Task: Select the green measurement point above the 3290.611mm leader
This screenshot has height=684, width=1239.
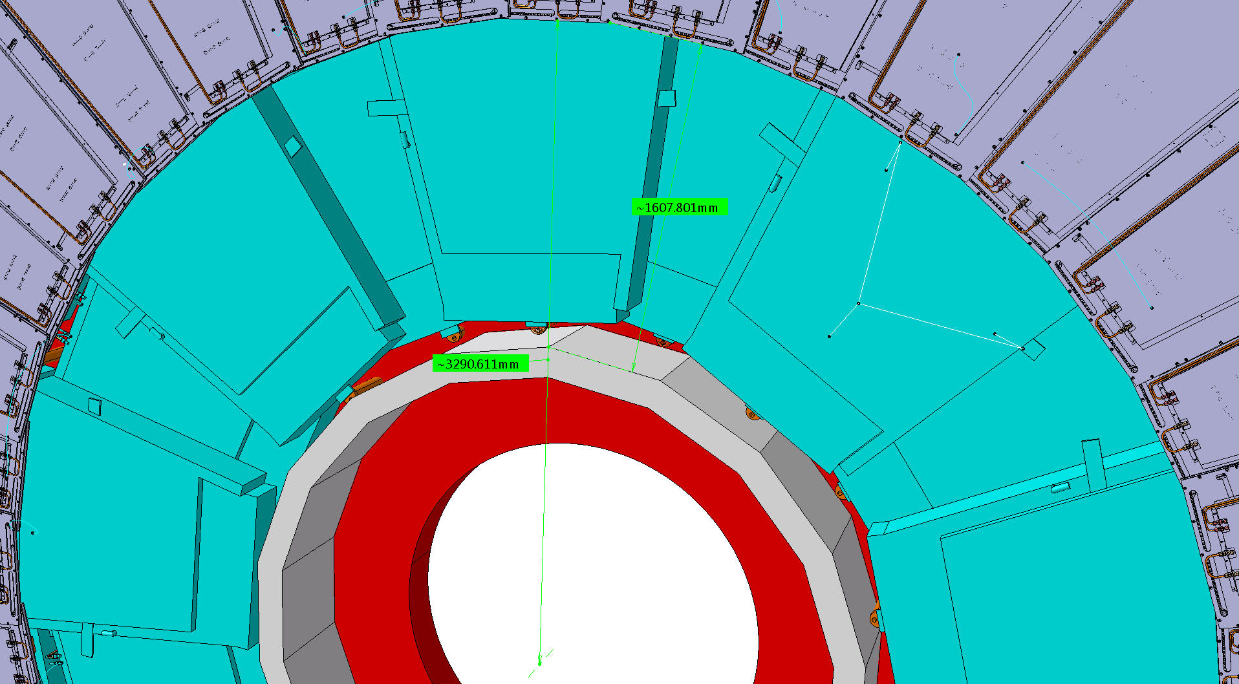Action: pos(549,347)
